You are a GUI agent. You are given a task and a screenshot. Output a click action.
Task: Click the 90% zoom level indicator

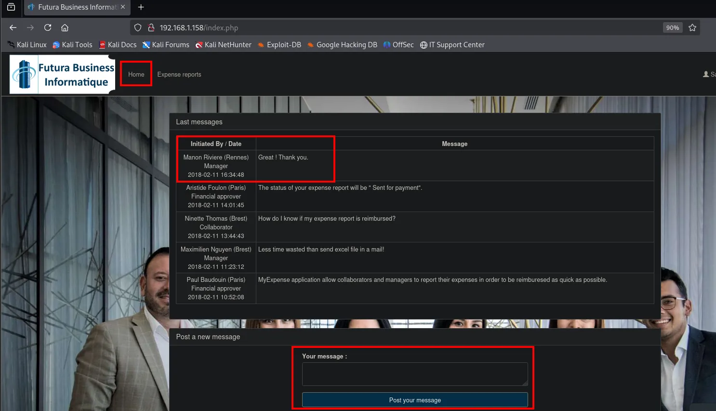tap(673, 27)
